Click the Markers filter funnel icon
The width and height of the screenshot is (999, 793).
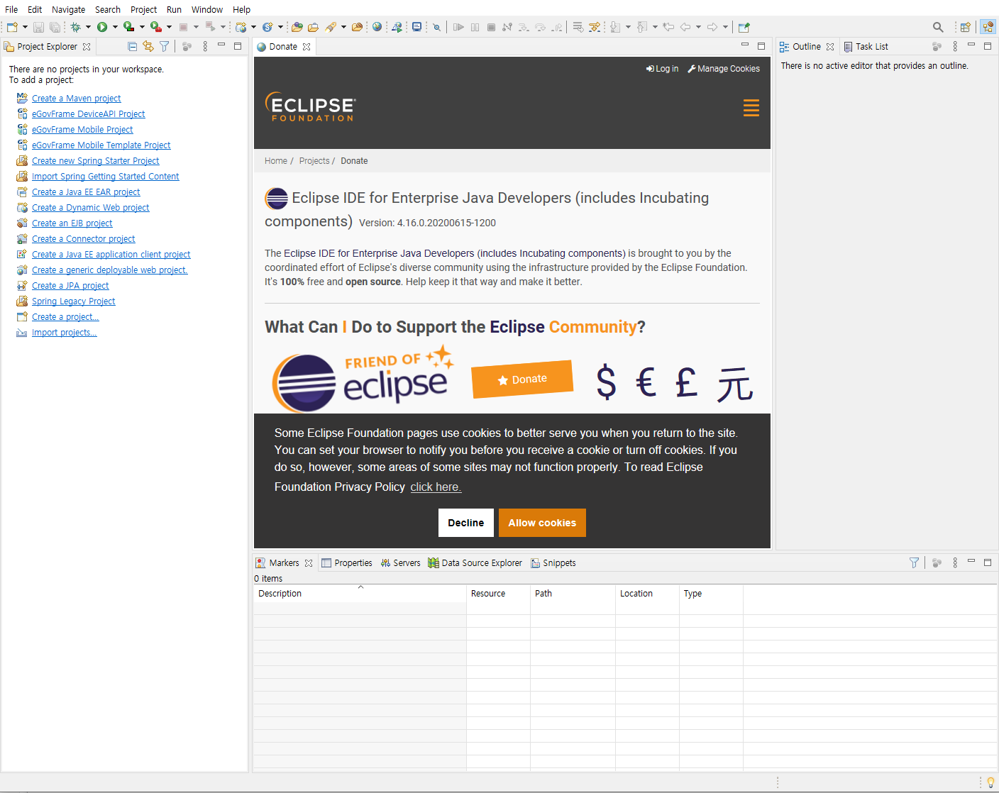(x=914, y=562)
